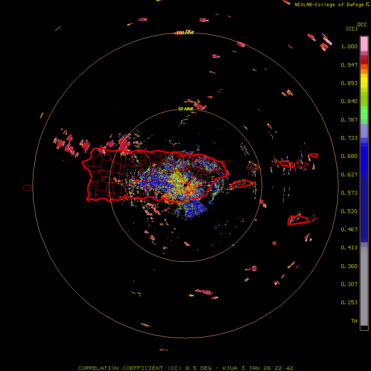Select the 0.680 scale value label
This screenshot has width=371, height=371.
click(349, 156)
